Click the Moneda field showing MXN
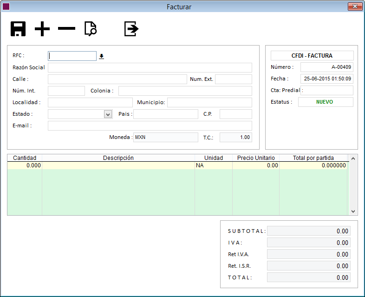The height and width of the screenshot is (297, 365). (x=166, y=138)
